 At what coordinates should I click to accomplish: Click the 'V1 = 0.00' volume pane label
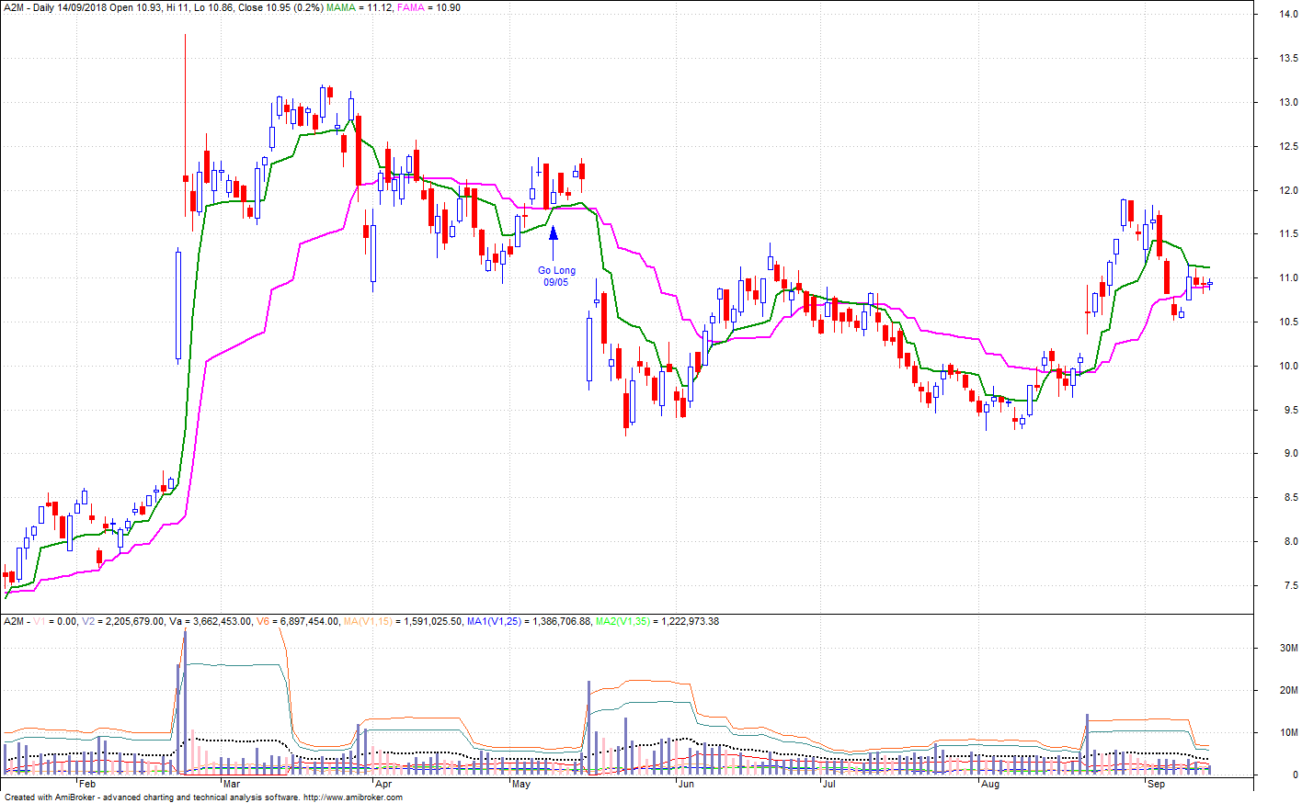(55, 622)
